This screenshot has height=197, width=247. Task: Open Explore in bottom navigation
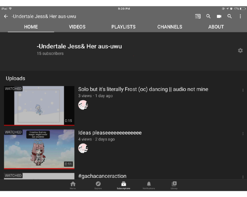pyautogui.click(x=98, y=185)
